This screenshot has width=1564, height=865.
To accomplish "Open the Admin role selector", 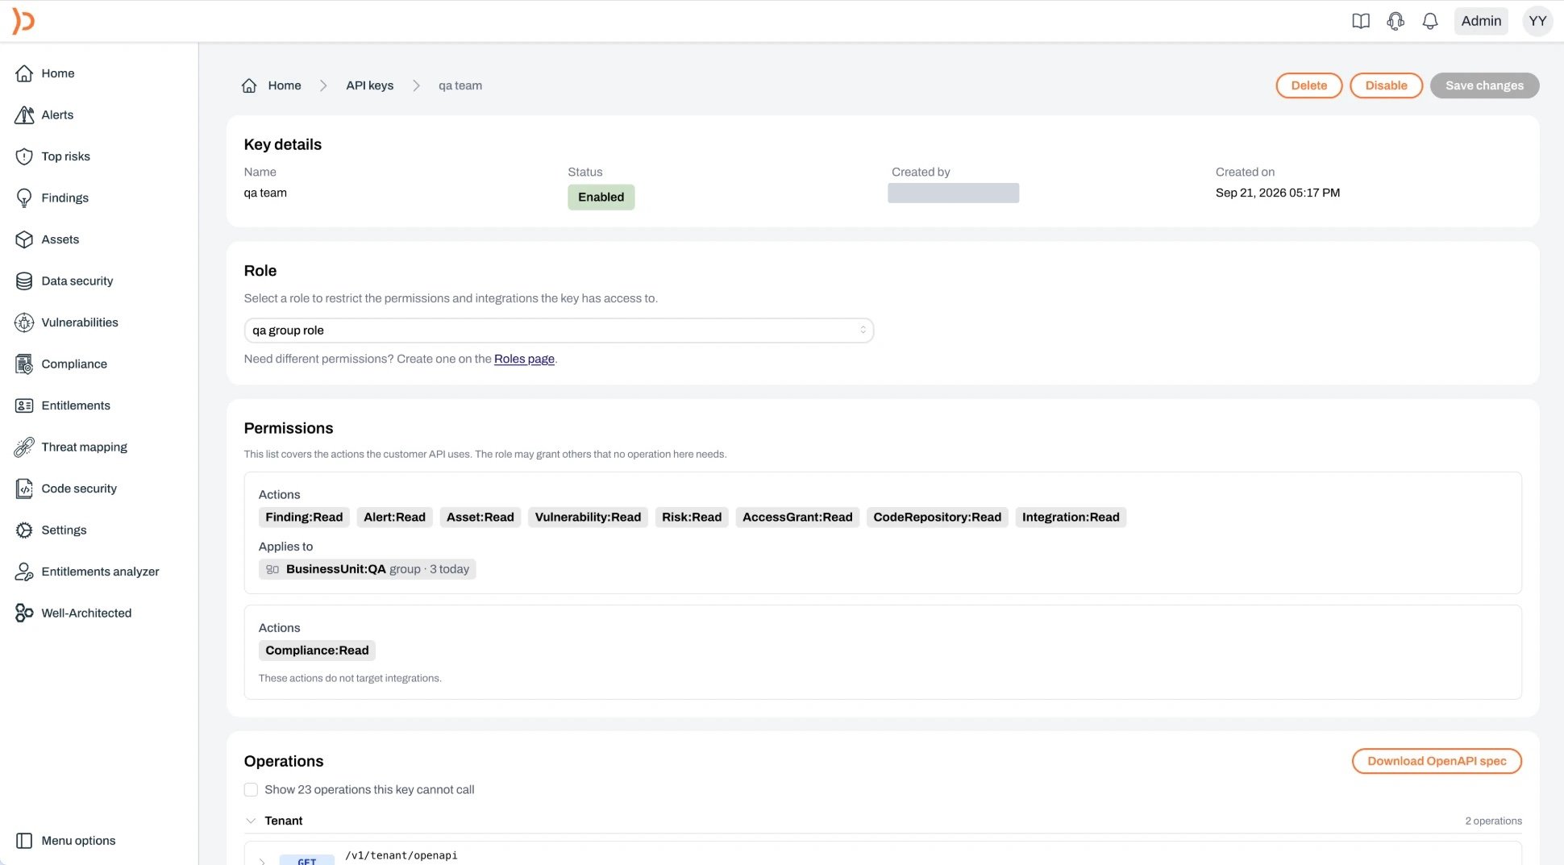I will [1481, 21].
